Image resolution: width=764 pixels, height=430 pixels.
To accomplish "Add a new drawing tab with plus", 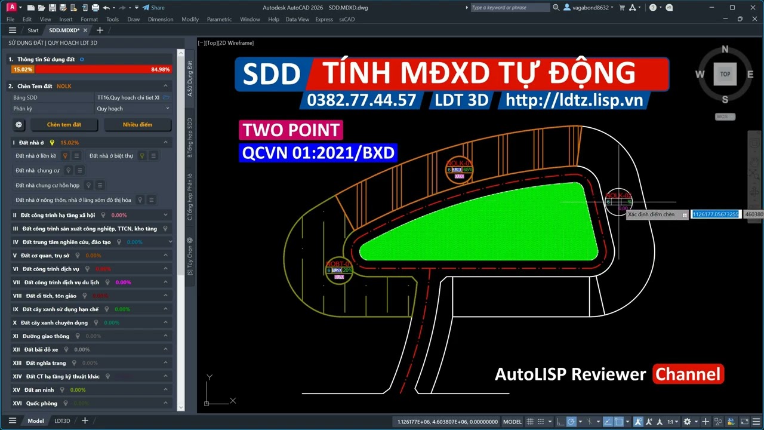I will point(100,30).
